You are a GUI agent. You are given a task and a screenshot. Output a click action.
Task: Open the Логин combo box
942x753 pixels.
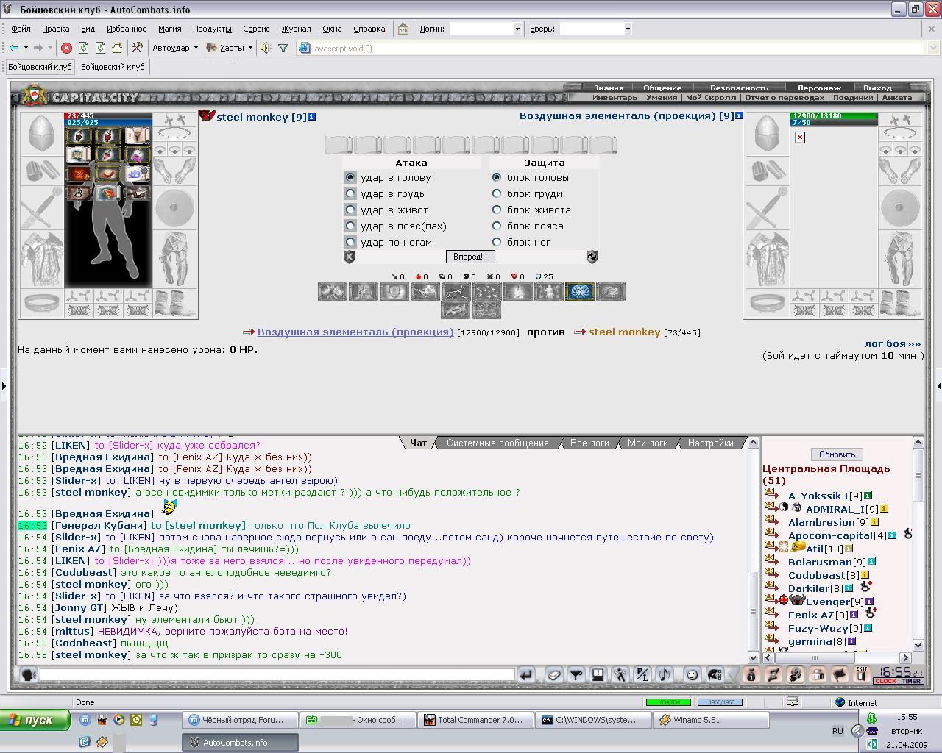486,29
